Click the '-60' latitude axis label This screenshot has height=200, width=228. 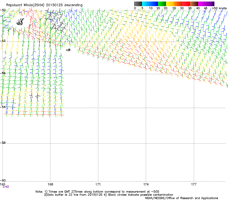tap(3, 180)
